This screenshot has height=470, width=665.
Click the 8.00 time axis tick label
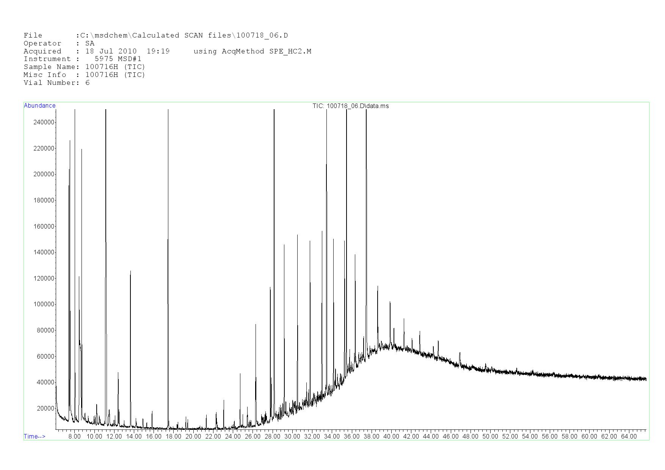74,437
